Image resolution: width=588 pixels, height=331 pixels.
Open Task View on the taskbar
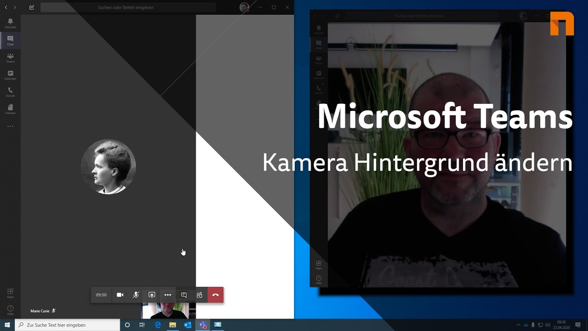(x=142, y=325)
